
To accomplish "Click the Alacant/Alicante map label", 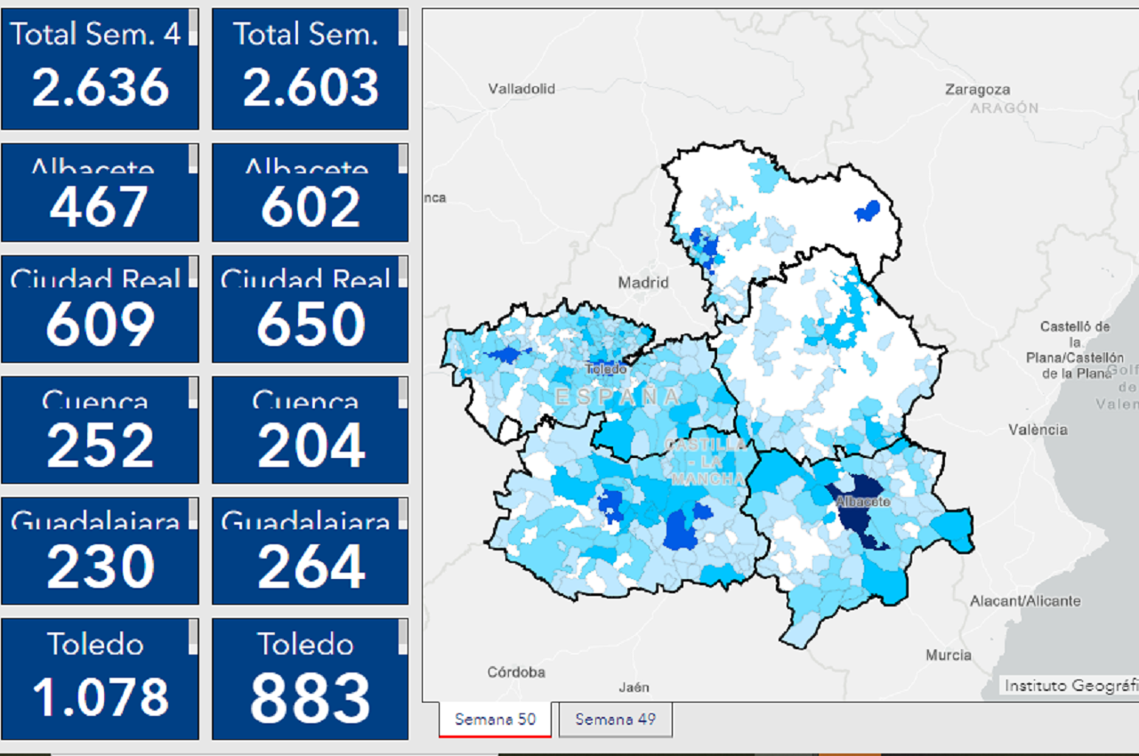I will point(1025,600).
